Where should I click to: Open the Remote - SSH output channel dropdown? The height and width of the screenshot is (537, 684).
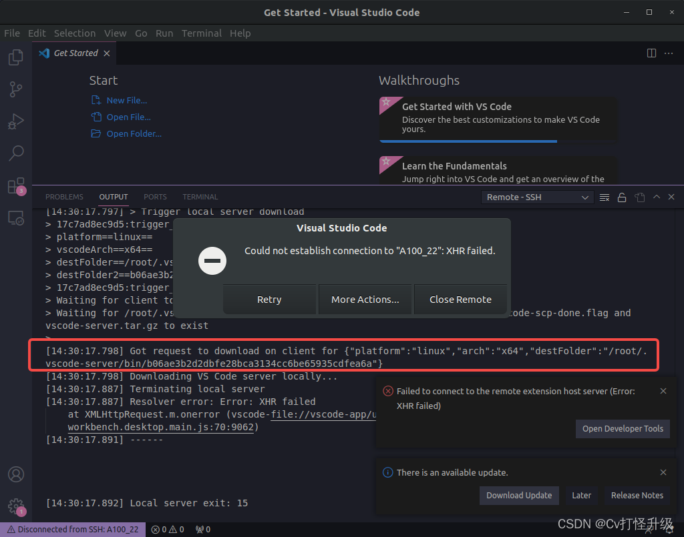[538, 197]
